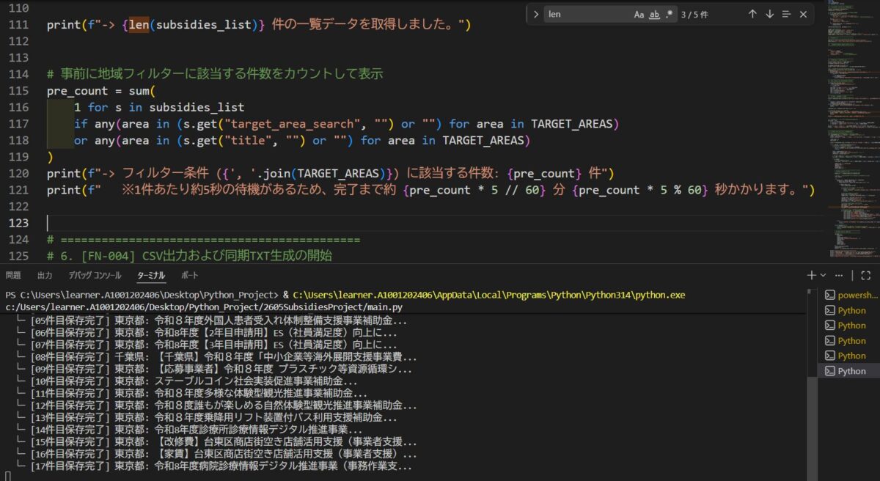Click the powersh... terminal icon

click(829, 295)
